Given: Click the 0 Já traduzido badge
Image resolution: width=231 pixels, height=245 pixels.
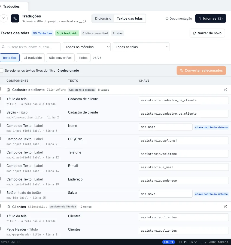Looking at the screenshot, I should 67,33.
